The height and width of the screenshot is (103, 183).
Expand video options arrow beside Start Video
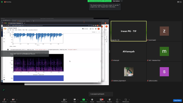(x=17, y=100)
